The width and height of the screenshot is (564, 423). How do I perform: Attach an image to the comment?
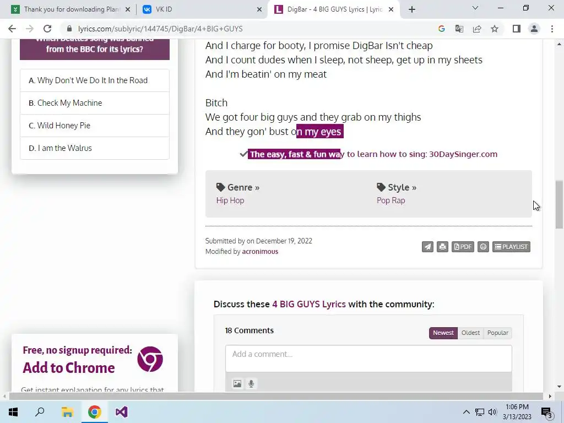pos(237,383)
